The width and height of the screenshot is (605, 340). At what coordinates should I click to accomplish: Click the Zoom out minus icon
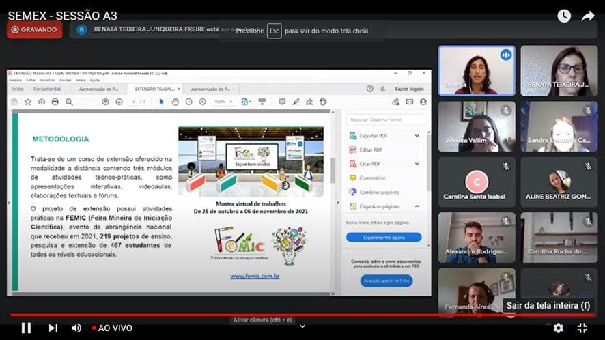188,102
